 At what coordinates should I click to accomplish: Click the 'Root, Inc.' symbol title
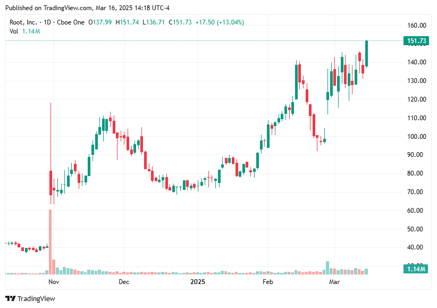tap(23, 22)
